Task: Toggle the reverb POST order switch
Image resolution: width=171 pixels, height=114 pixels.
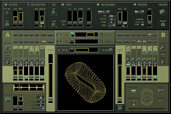Action: tap(142, 22)
